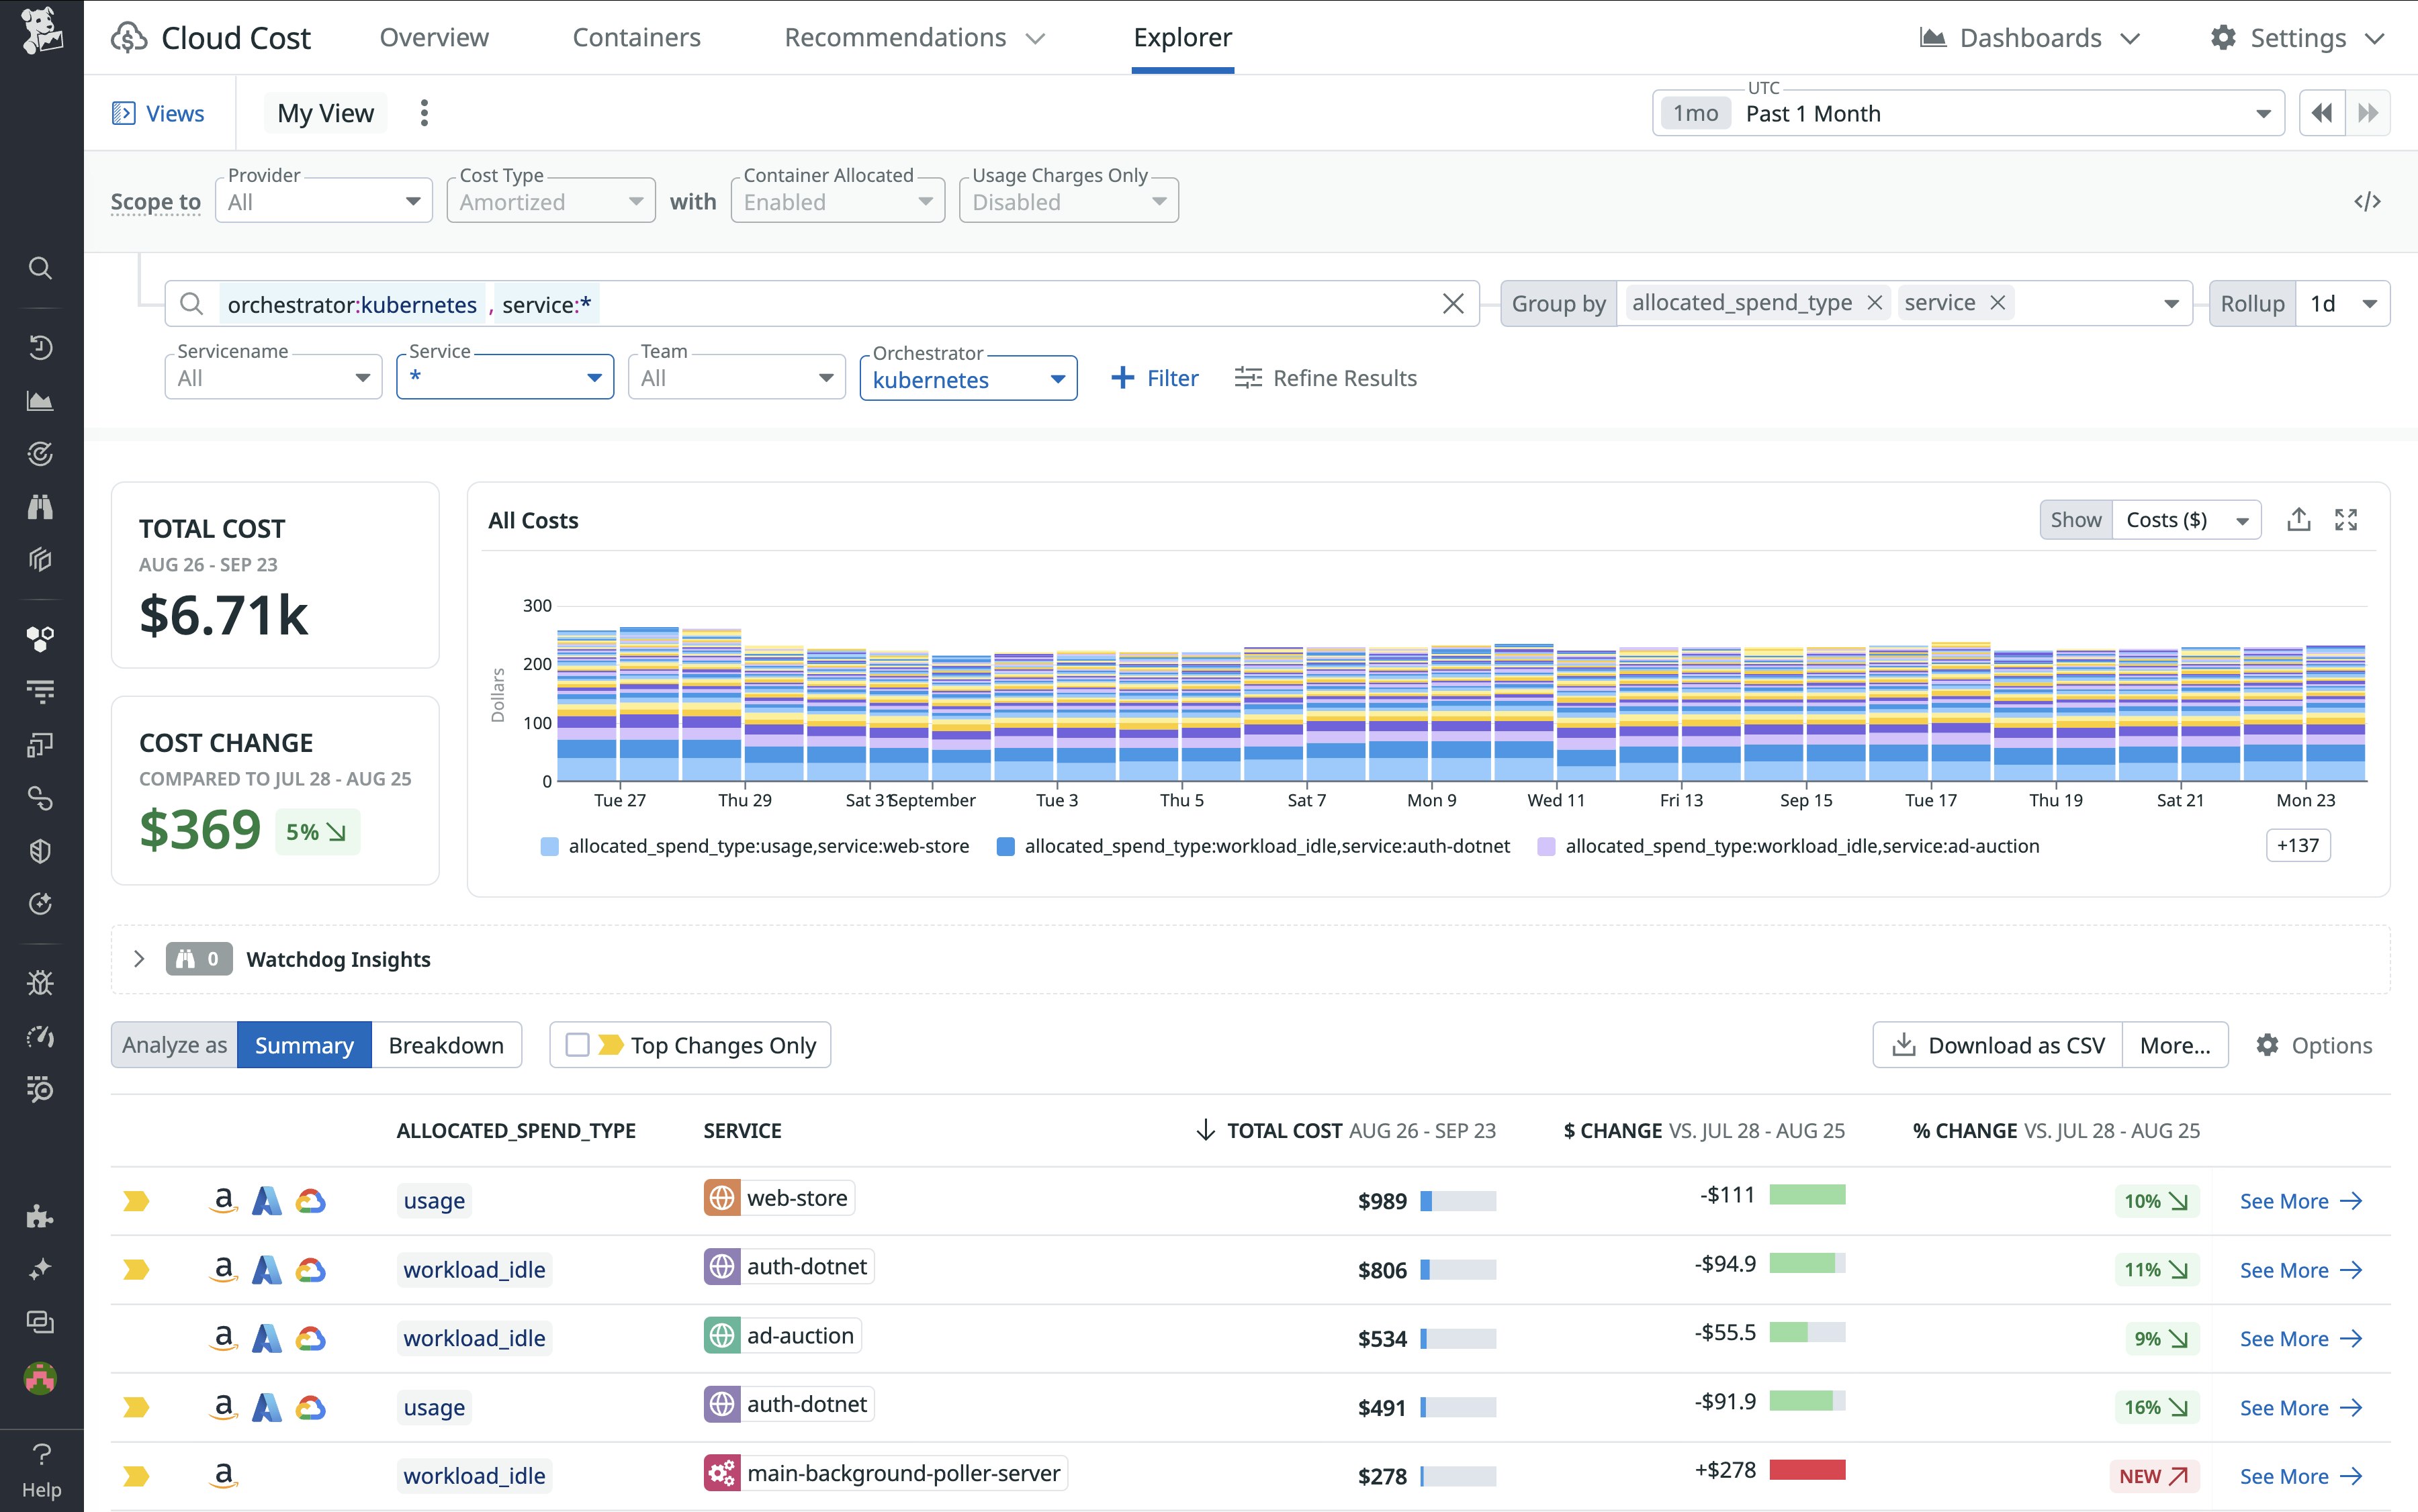Click Download as CSV button
Screen dimensions: 2418x1512
[x=1998, y=1045]
